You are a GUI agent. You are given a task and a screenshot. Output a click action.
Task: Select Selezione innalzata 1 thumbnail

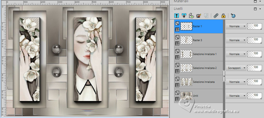pos(186,54)
